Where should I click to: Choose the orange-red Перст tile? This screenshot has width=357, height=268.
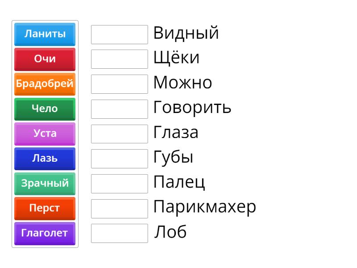click(44, 209)
